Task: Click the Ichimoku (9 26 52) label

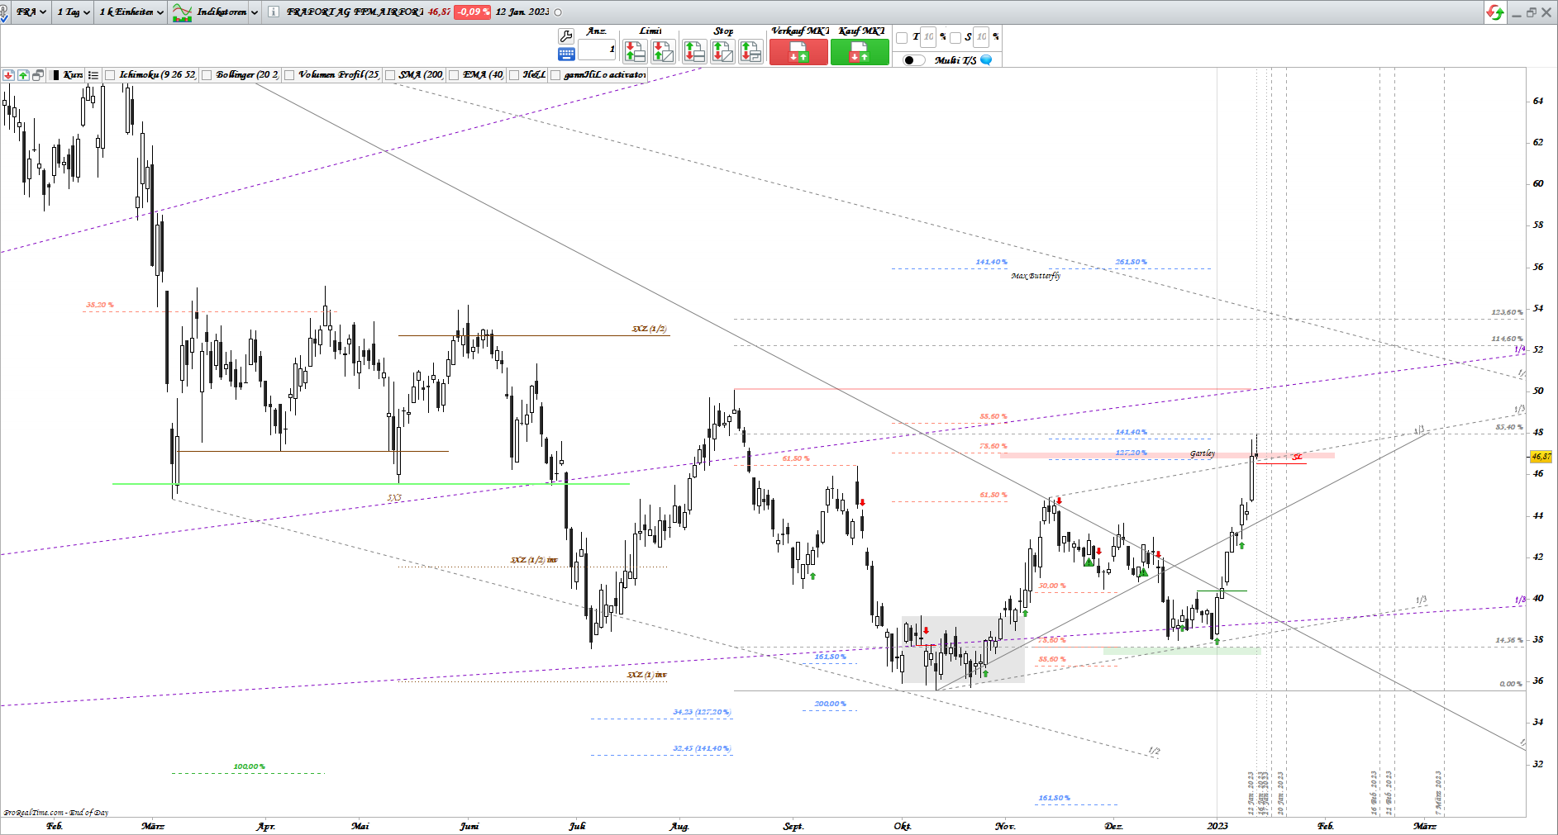Action: coord(157,75)
